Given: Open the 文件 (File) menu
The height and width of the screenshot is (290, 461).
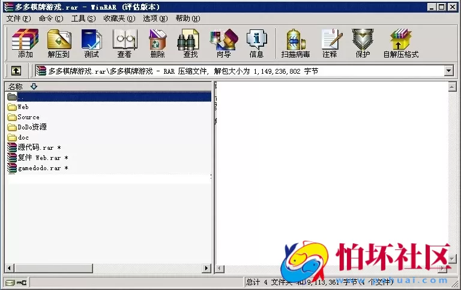Looking at the screenshot, I should (x=18, y=18).
